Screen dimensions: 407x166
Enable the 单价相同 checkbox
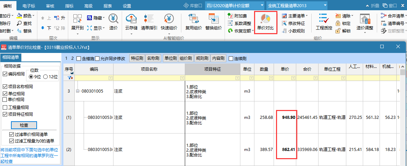5,99
